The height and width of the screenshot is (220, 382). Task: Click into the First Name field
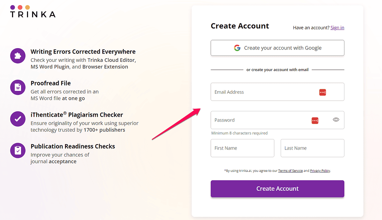242,148
